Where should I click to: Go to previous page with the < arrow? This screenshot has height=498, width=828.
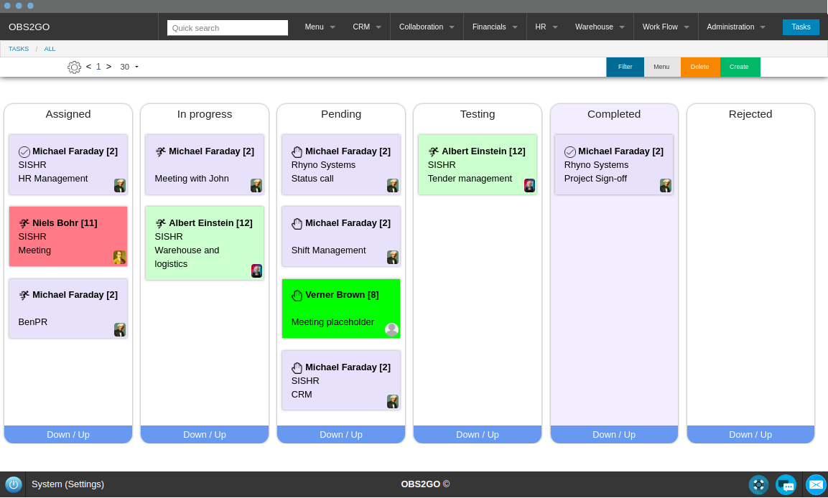tap(89, 67)
